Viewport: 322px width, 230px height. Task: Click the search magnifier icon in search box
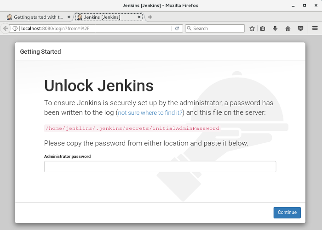(x=189, y=28)
